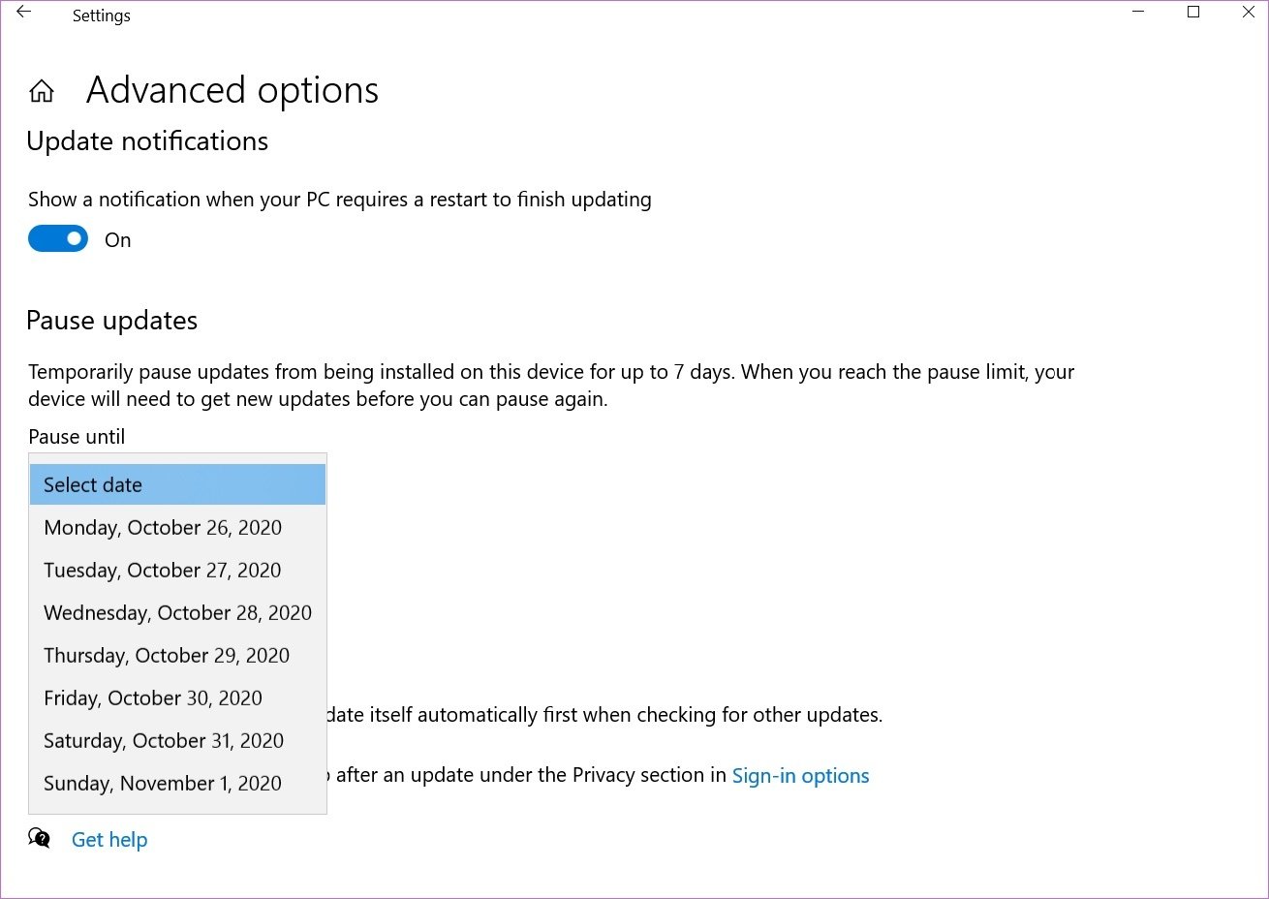Click the Get help link
This screenshot has height=899, width=1269.
coord(109,839)
